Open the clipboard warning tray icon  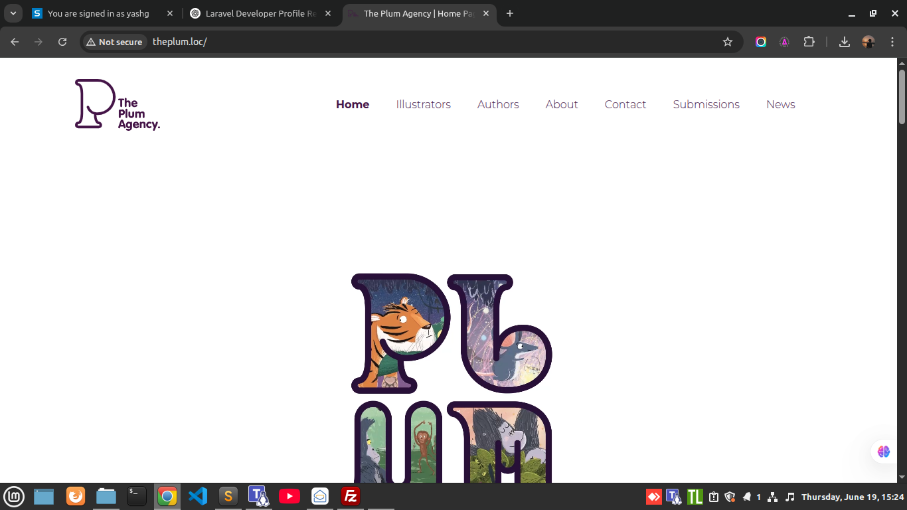(714, 497)
